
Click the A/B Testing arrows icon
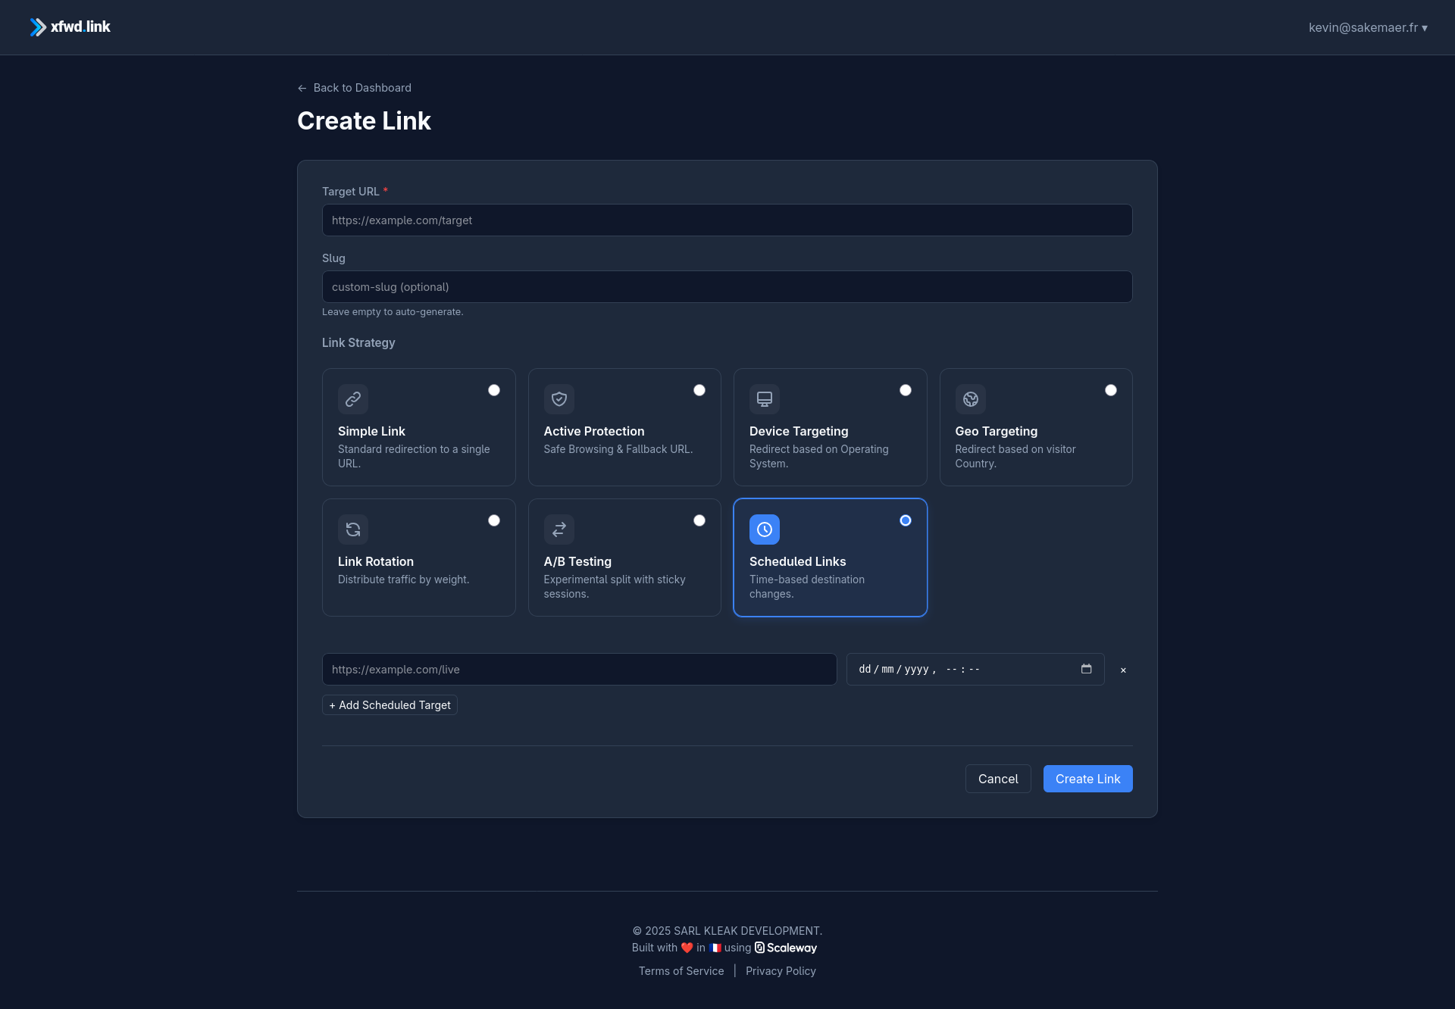tap(559, 529)
